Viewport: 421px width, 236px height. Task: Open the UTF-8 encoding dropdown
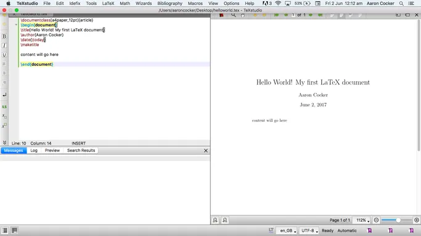tap(309, 230)
